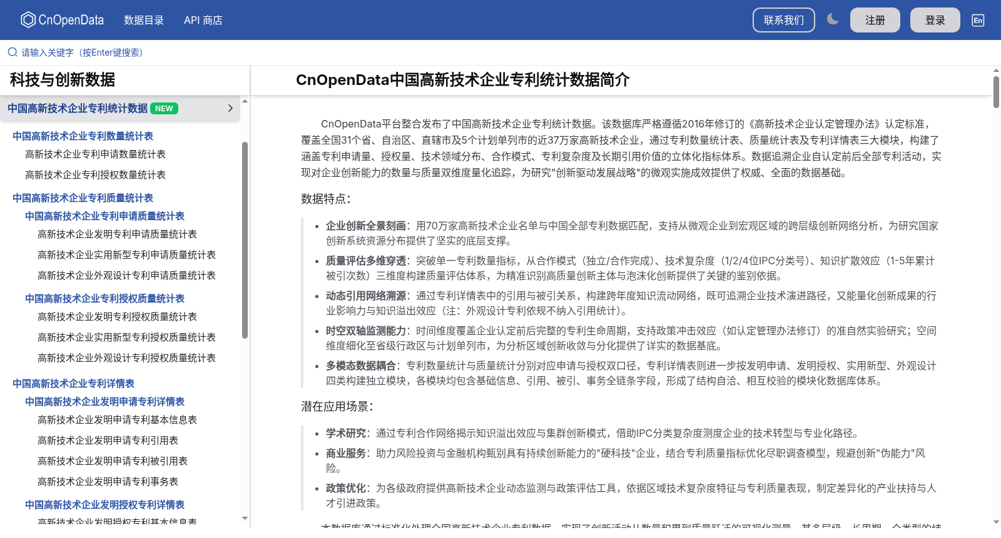
Task: Select 高新技术企业发明申请专利事务表
Action: [x=108, y=482]
